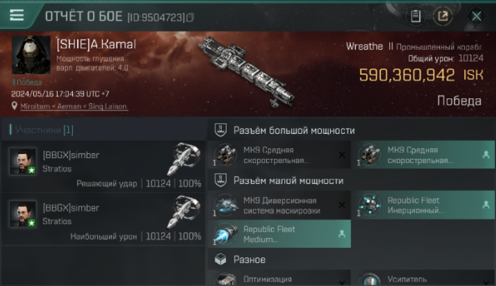Select the Участники tab

pyautogui.click(x=42, y=130)
